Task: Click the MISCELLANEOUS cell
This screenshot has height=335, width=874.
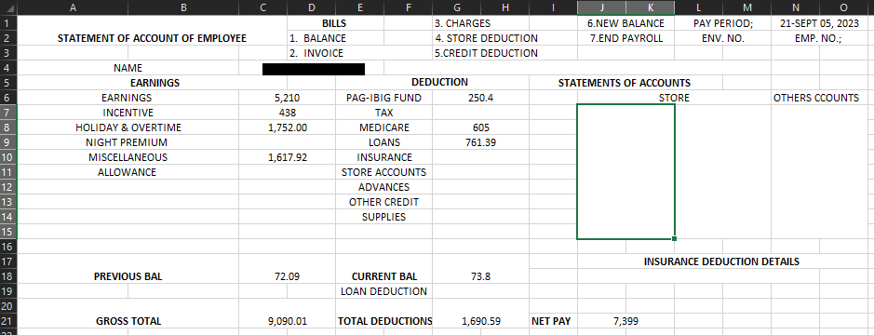Action: (128, 157)
